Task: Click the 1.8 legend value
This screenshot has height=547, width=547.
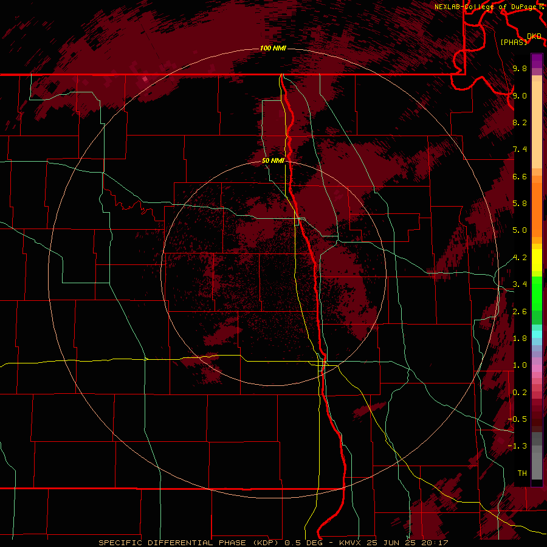Action: (x=520, y=339)
